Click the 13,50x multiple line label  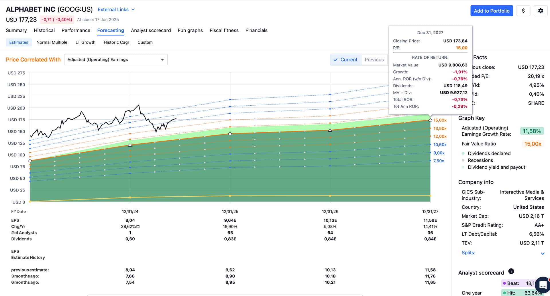(440, 129)
